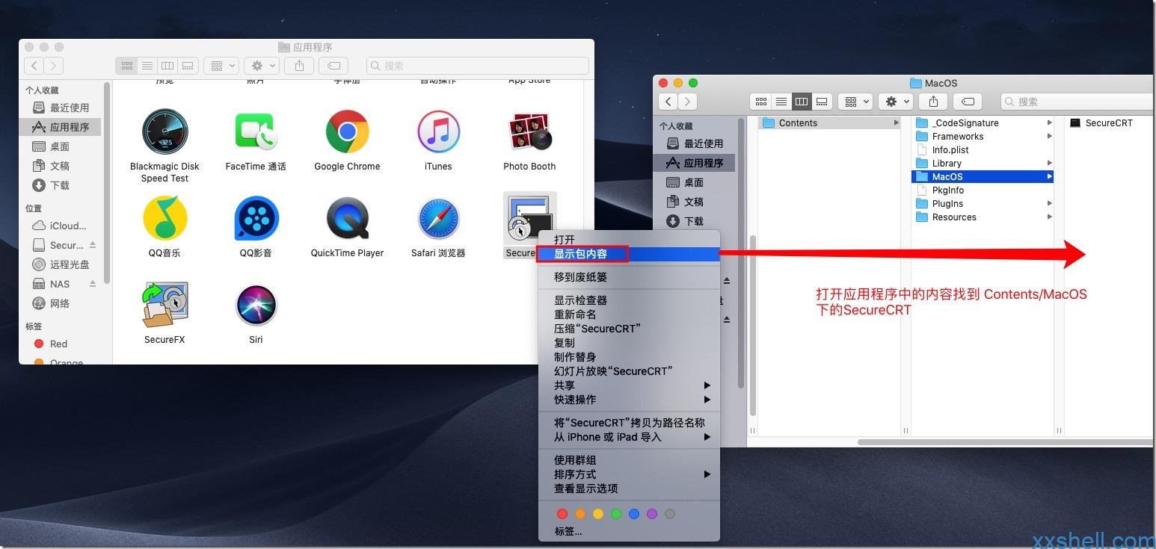Switch MacOS window to icon view

click(x=760, y=102)
